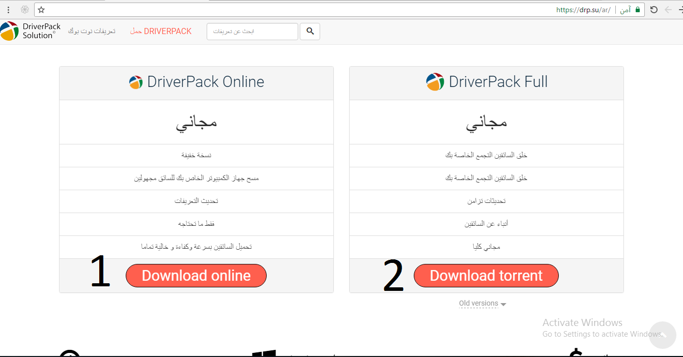
Task: Click the فقط ما تحتاجه feature row
Action: point(196,224)
